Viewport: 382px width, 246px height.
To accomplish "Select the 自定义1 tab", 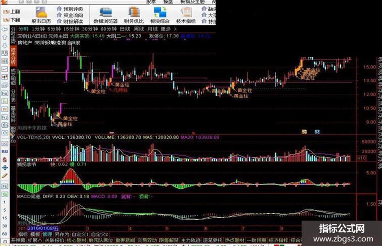I will pos(80,234).
